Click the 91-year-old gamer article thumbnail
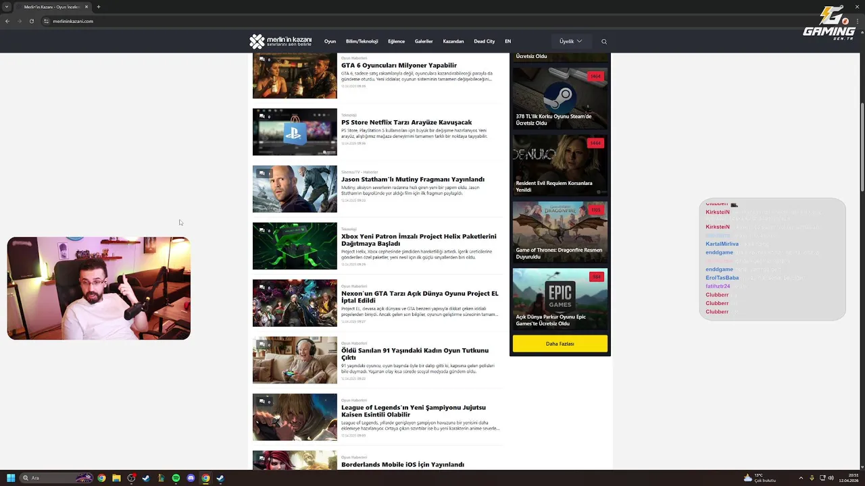 [x=295, y=360]
